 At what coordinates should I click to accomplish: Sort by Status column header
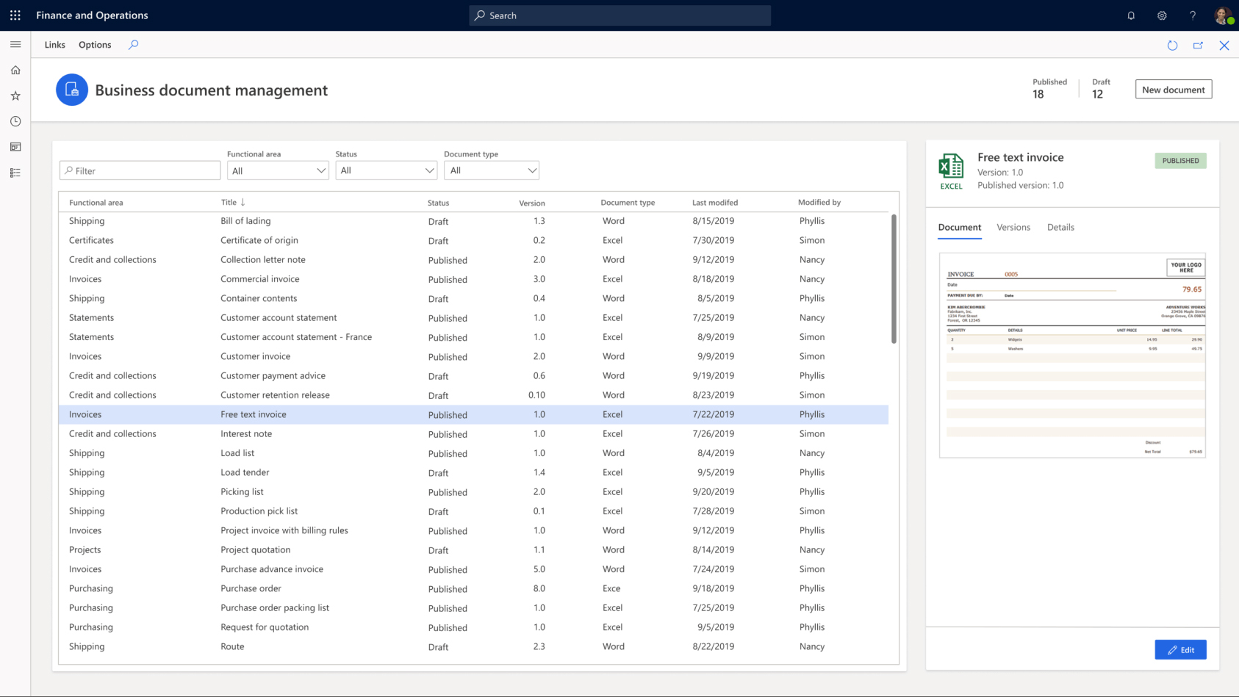tap(438, 203)
